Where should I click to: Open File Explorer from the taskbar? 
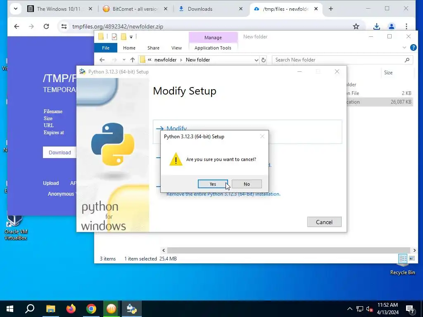[50, 309]
